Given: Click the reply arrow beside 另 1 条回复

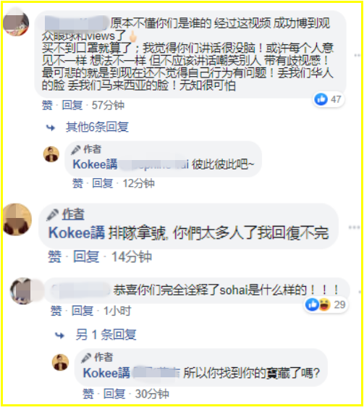Looking at the screenshot, I should pyautogui.click(x=60, y=335).
